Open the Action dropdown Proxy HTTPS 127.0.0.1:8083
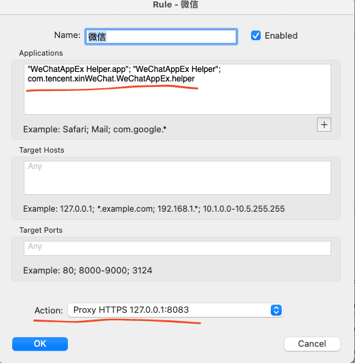This screenshot has width=355, height=363. 175,310
